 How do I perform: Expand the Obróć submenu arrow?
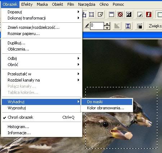click(78, 65)
